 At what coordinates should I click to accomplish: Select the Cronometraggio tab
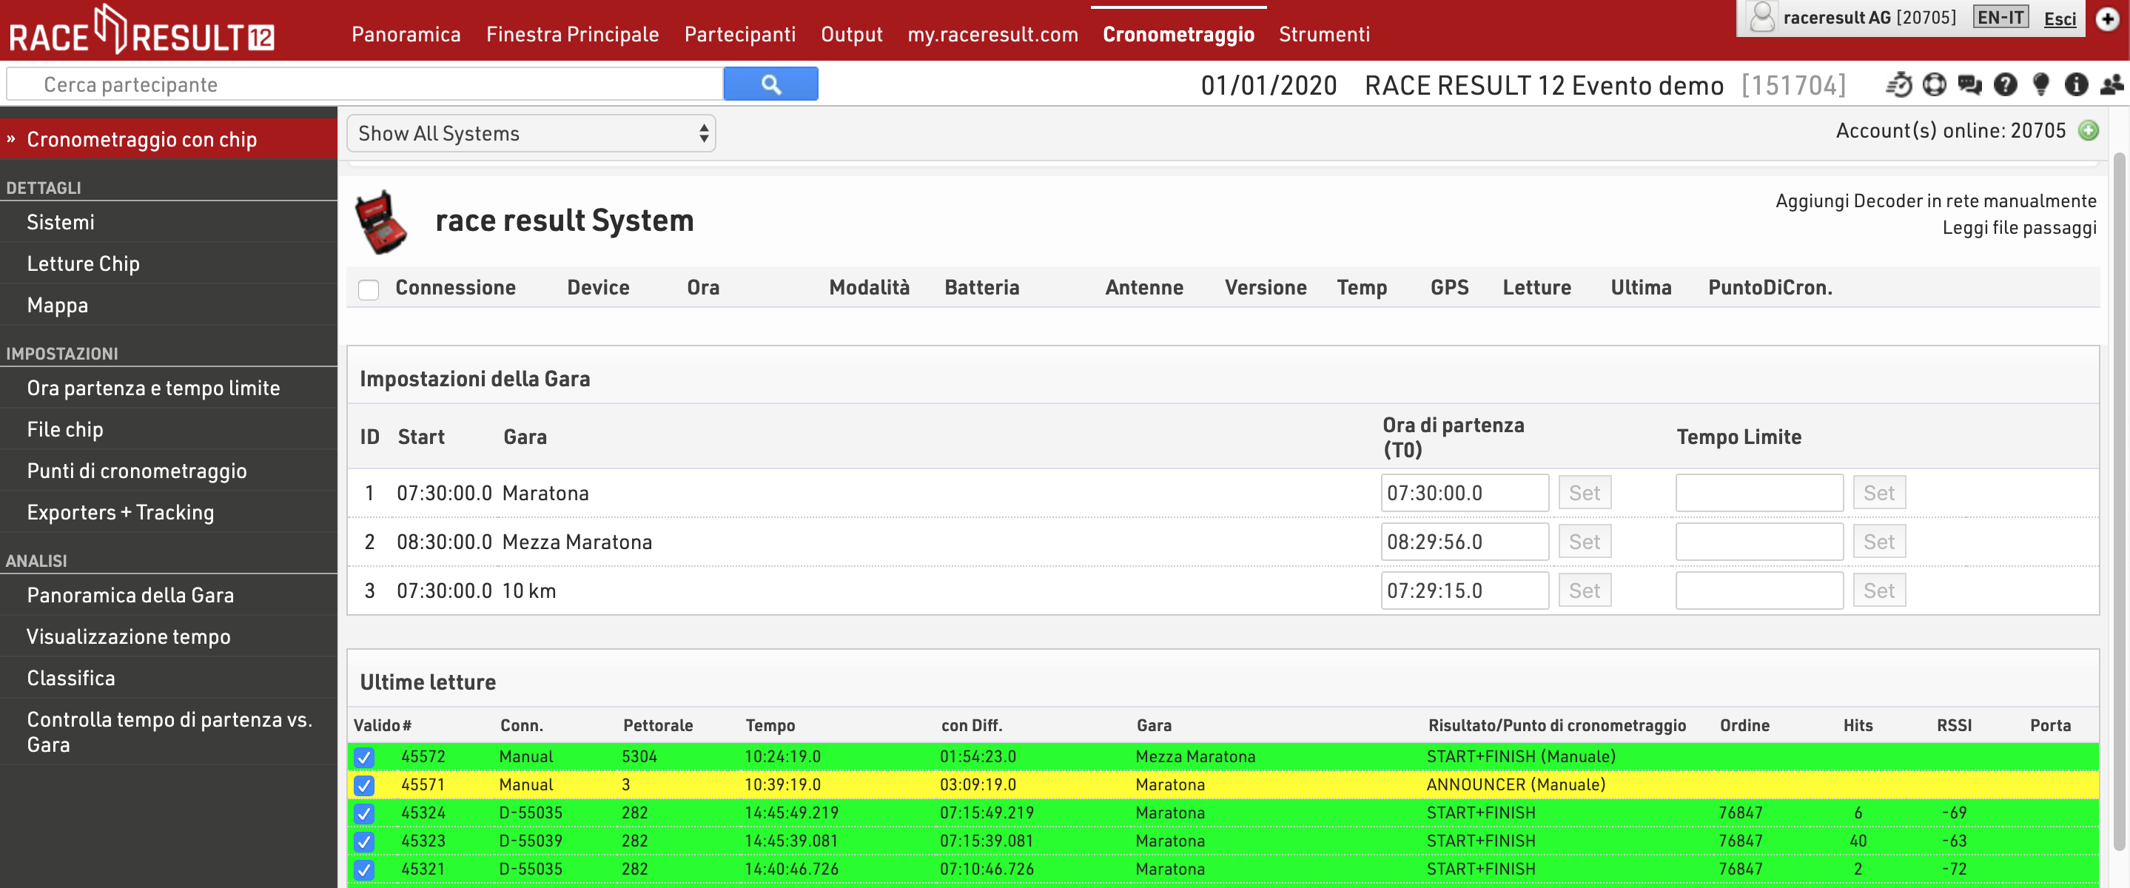click(x=1178, y=34)
